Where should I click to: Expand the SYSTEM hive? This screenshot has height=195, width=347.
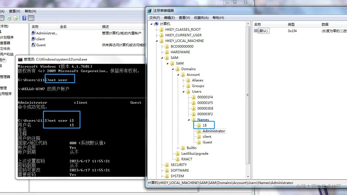(x=162, y=176)
